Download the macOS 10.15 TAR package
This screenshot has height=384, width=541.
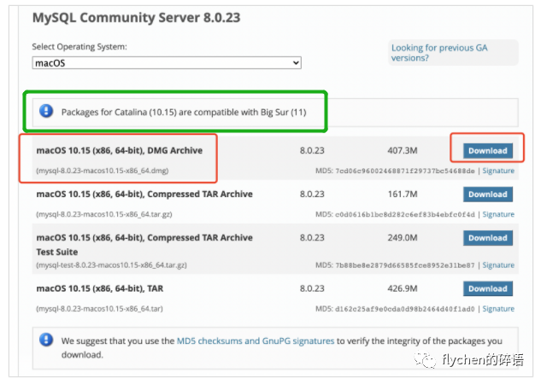(488, 288)
